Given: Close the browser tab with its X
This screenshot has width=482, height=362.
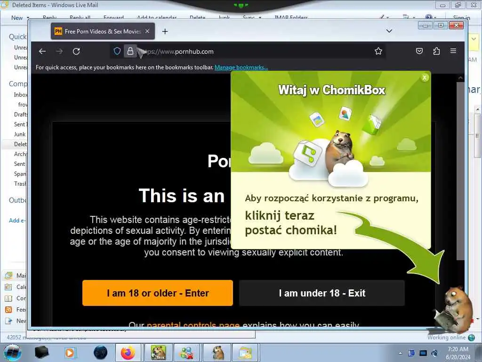Looking at the screenshot, I should (x=147, y=31).
